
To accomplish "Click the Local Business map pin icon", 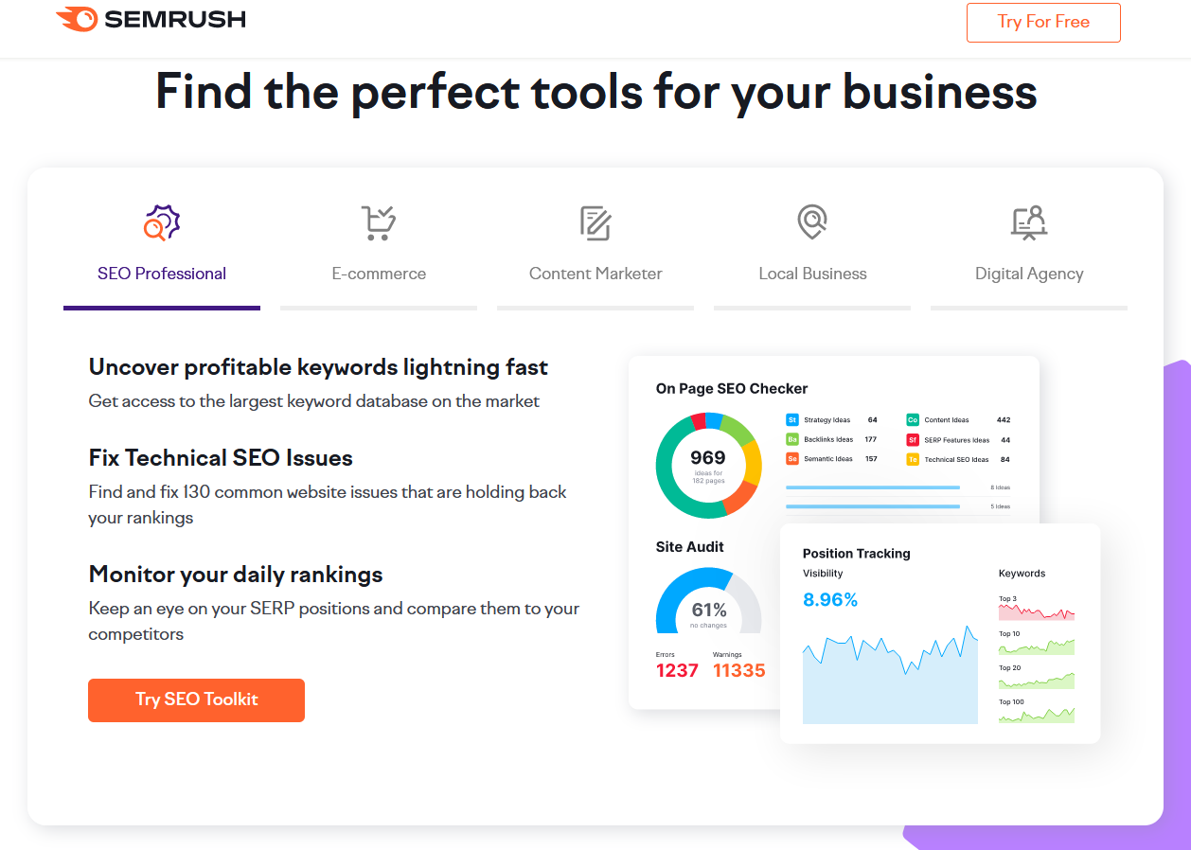I will tap(812, 223).
